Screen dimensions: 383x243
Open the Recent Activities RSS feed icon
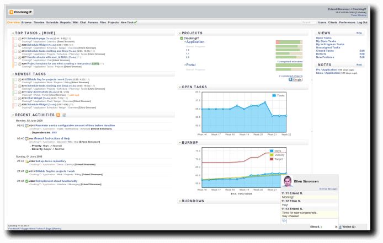[x=58, y=115]
